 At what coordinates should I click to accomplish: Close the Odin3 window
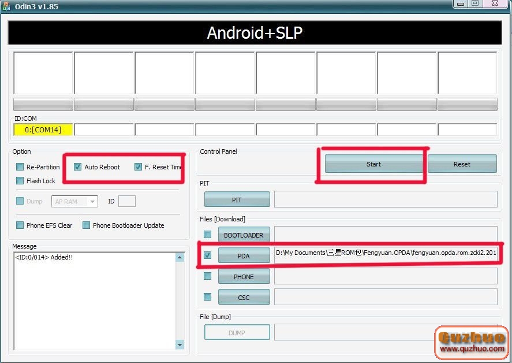(495, 3)
